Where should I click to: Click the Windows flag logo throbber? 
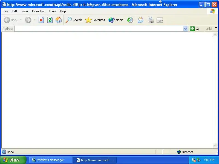(213, 11)
